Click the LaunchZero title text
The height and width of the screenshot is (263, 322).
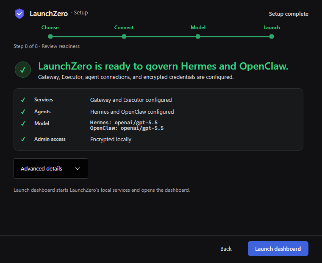[x=49, y=14]
